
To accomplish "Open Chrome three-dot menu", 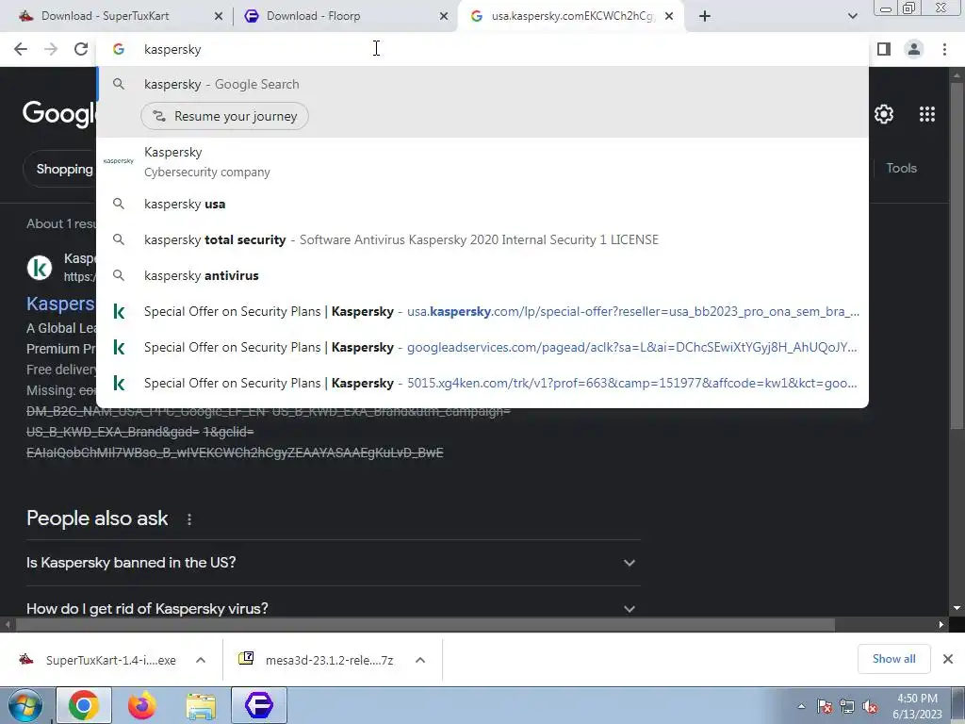I will 944,49.
